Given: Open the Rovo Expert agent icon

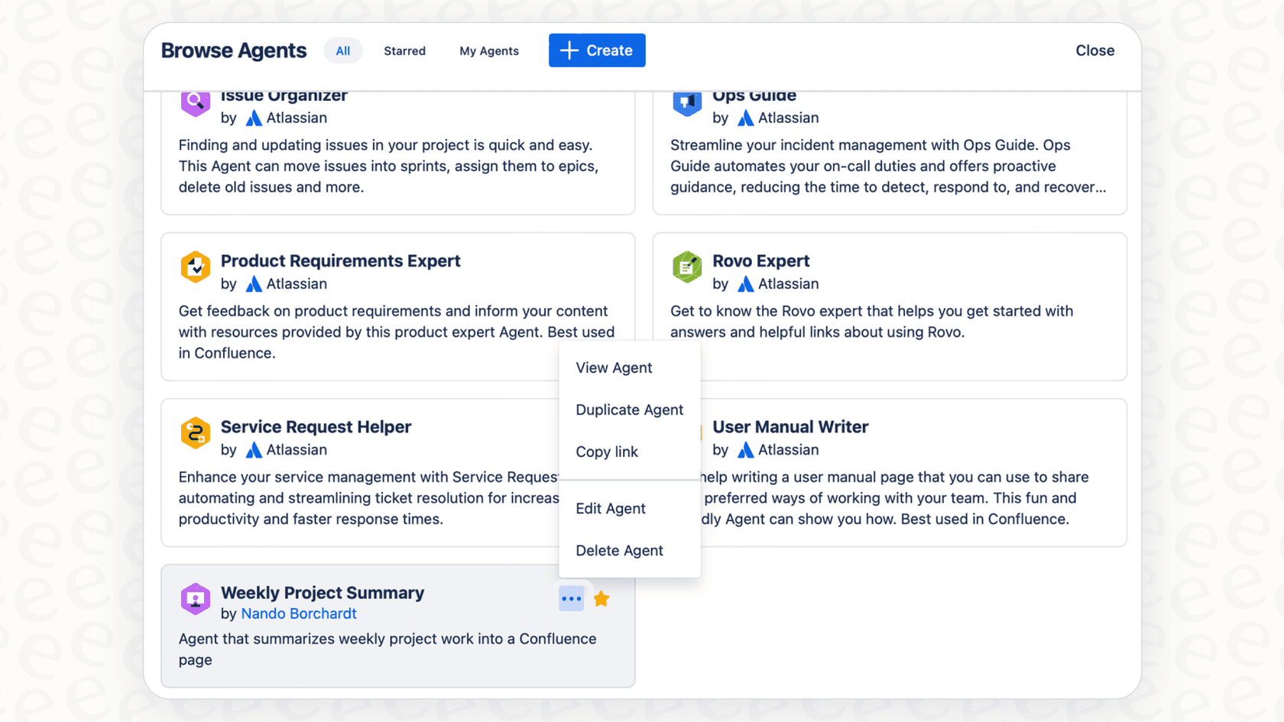Looking at the screenshot, I should pos(687,267).
